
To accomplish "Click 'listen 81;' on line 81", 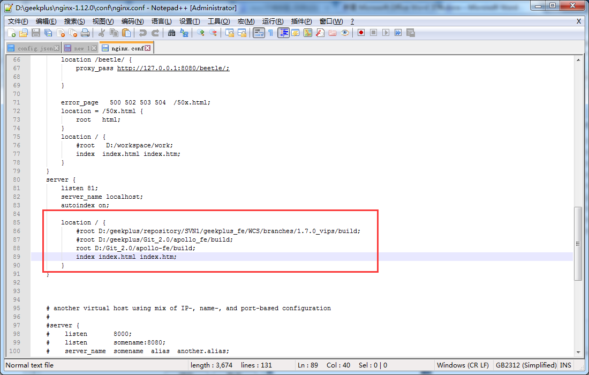I will (x=80, y=188).
